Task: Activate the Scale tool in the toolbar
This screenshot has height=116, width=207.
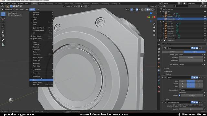Action: point(3,32)
